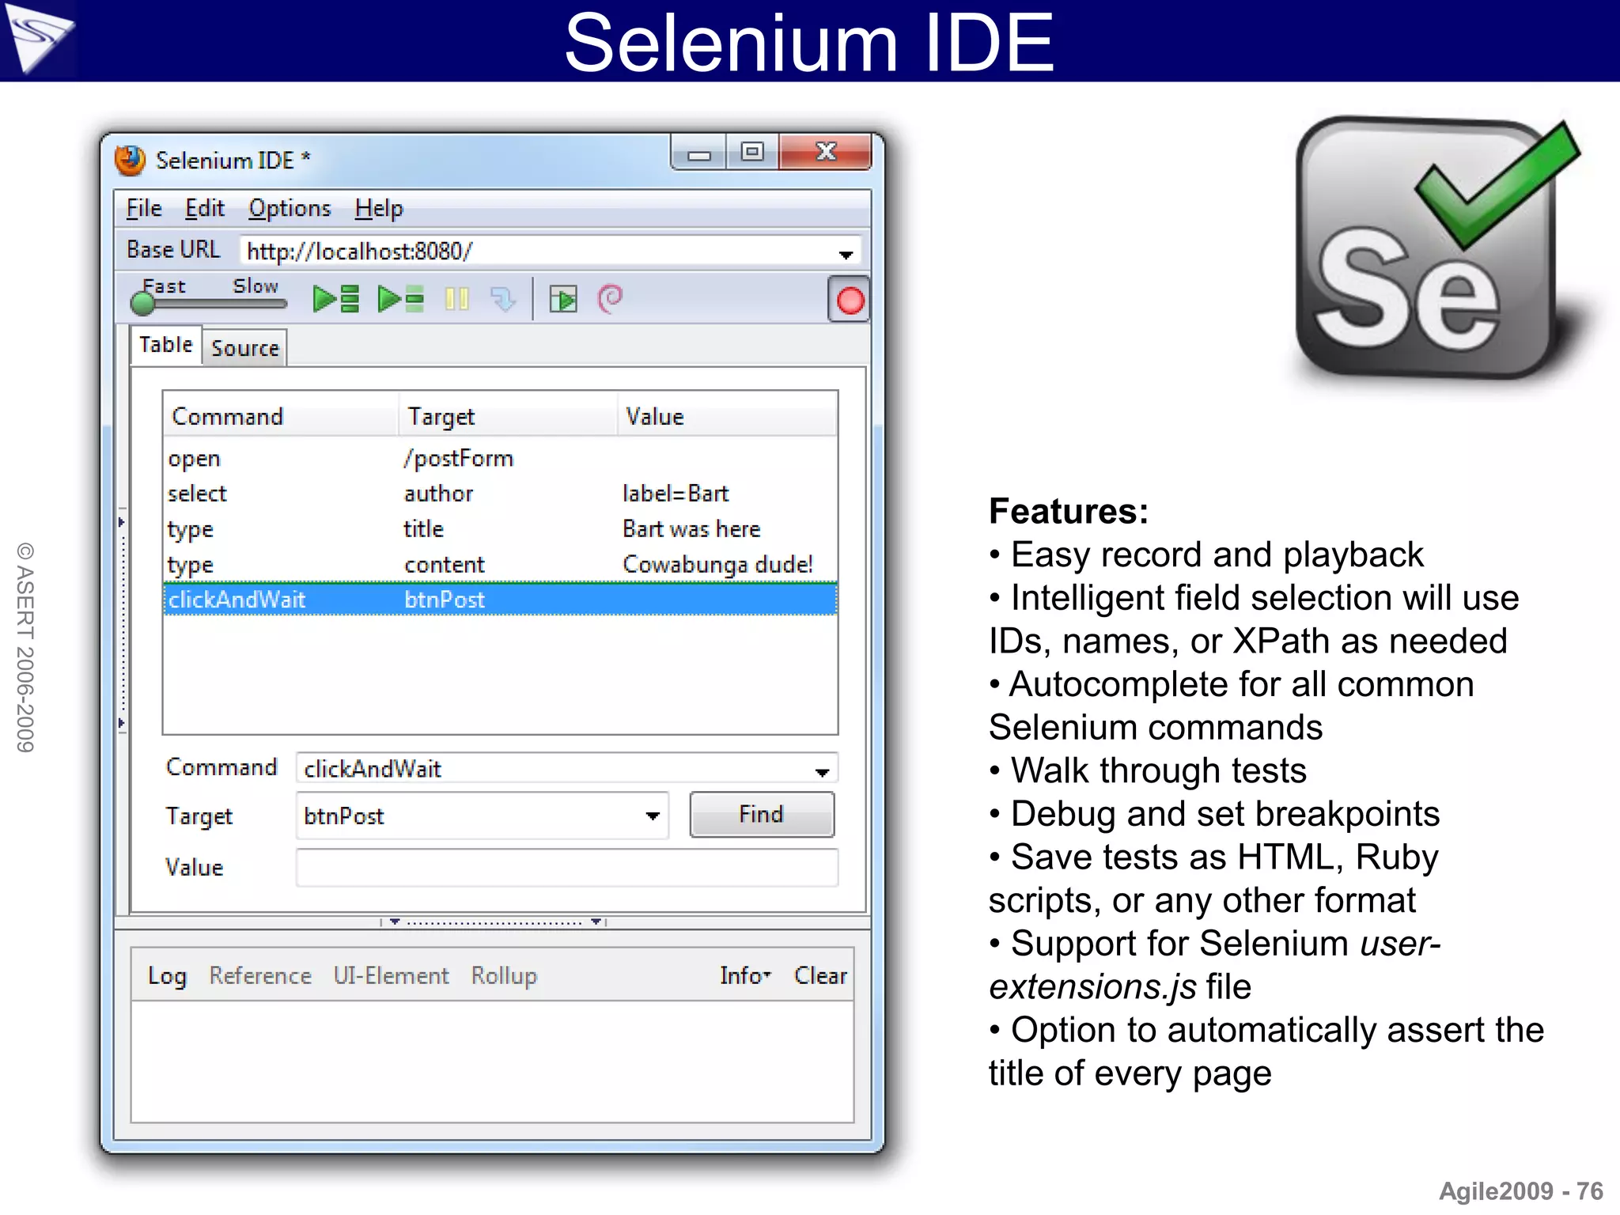Open the Log tab
The image size is (1620, 1215).
tap(167, 975)
